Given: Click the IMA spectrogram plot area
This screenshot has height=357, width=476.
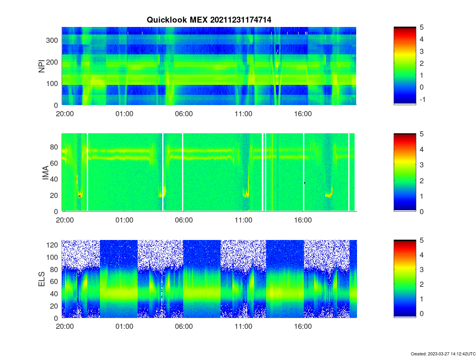Looking at the screenshot, I should (x=209, y=172).
